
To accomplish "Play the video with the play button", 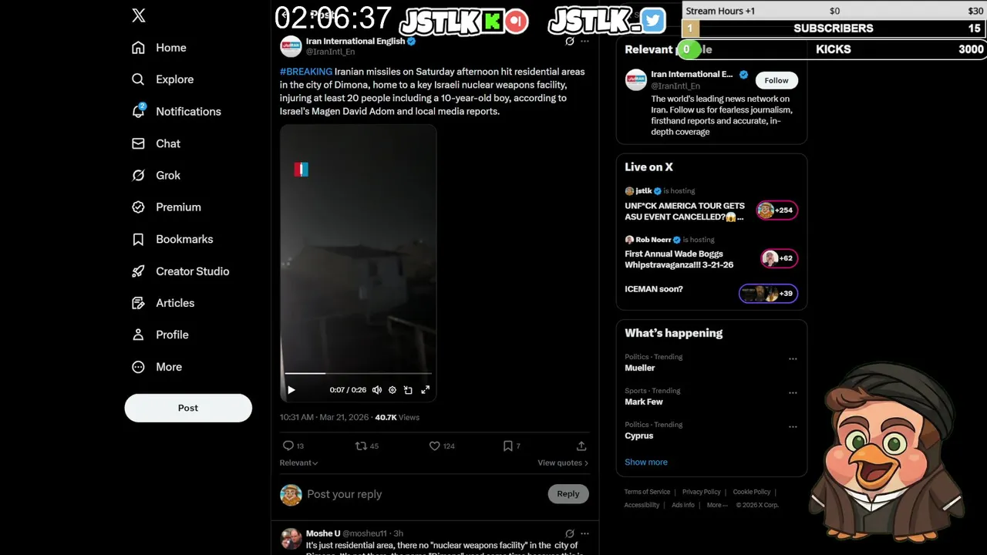I will [291, 390].
